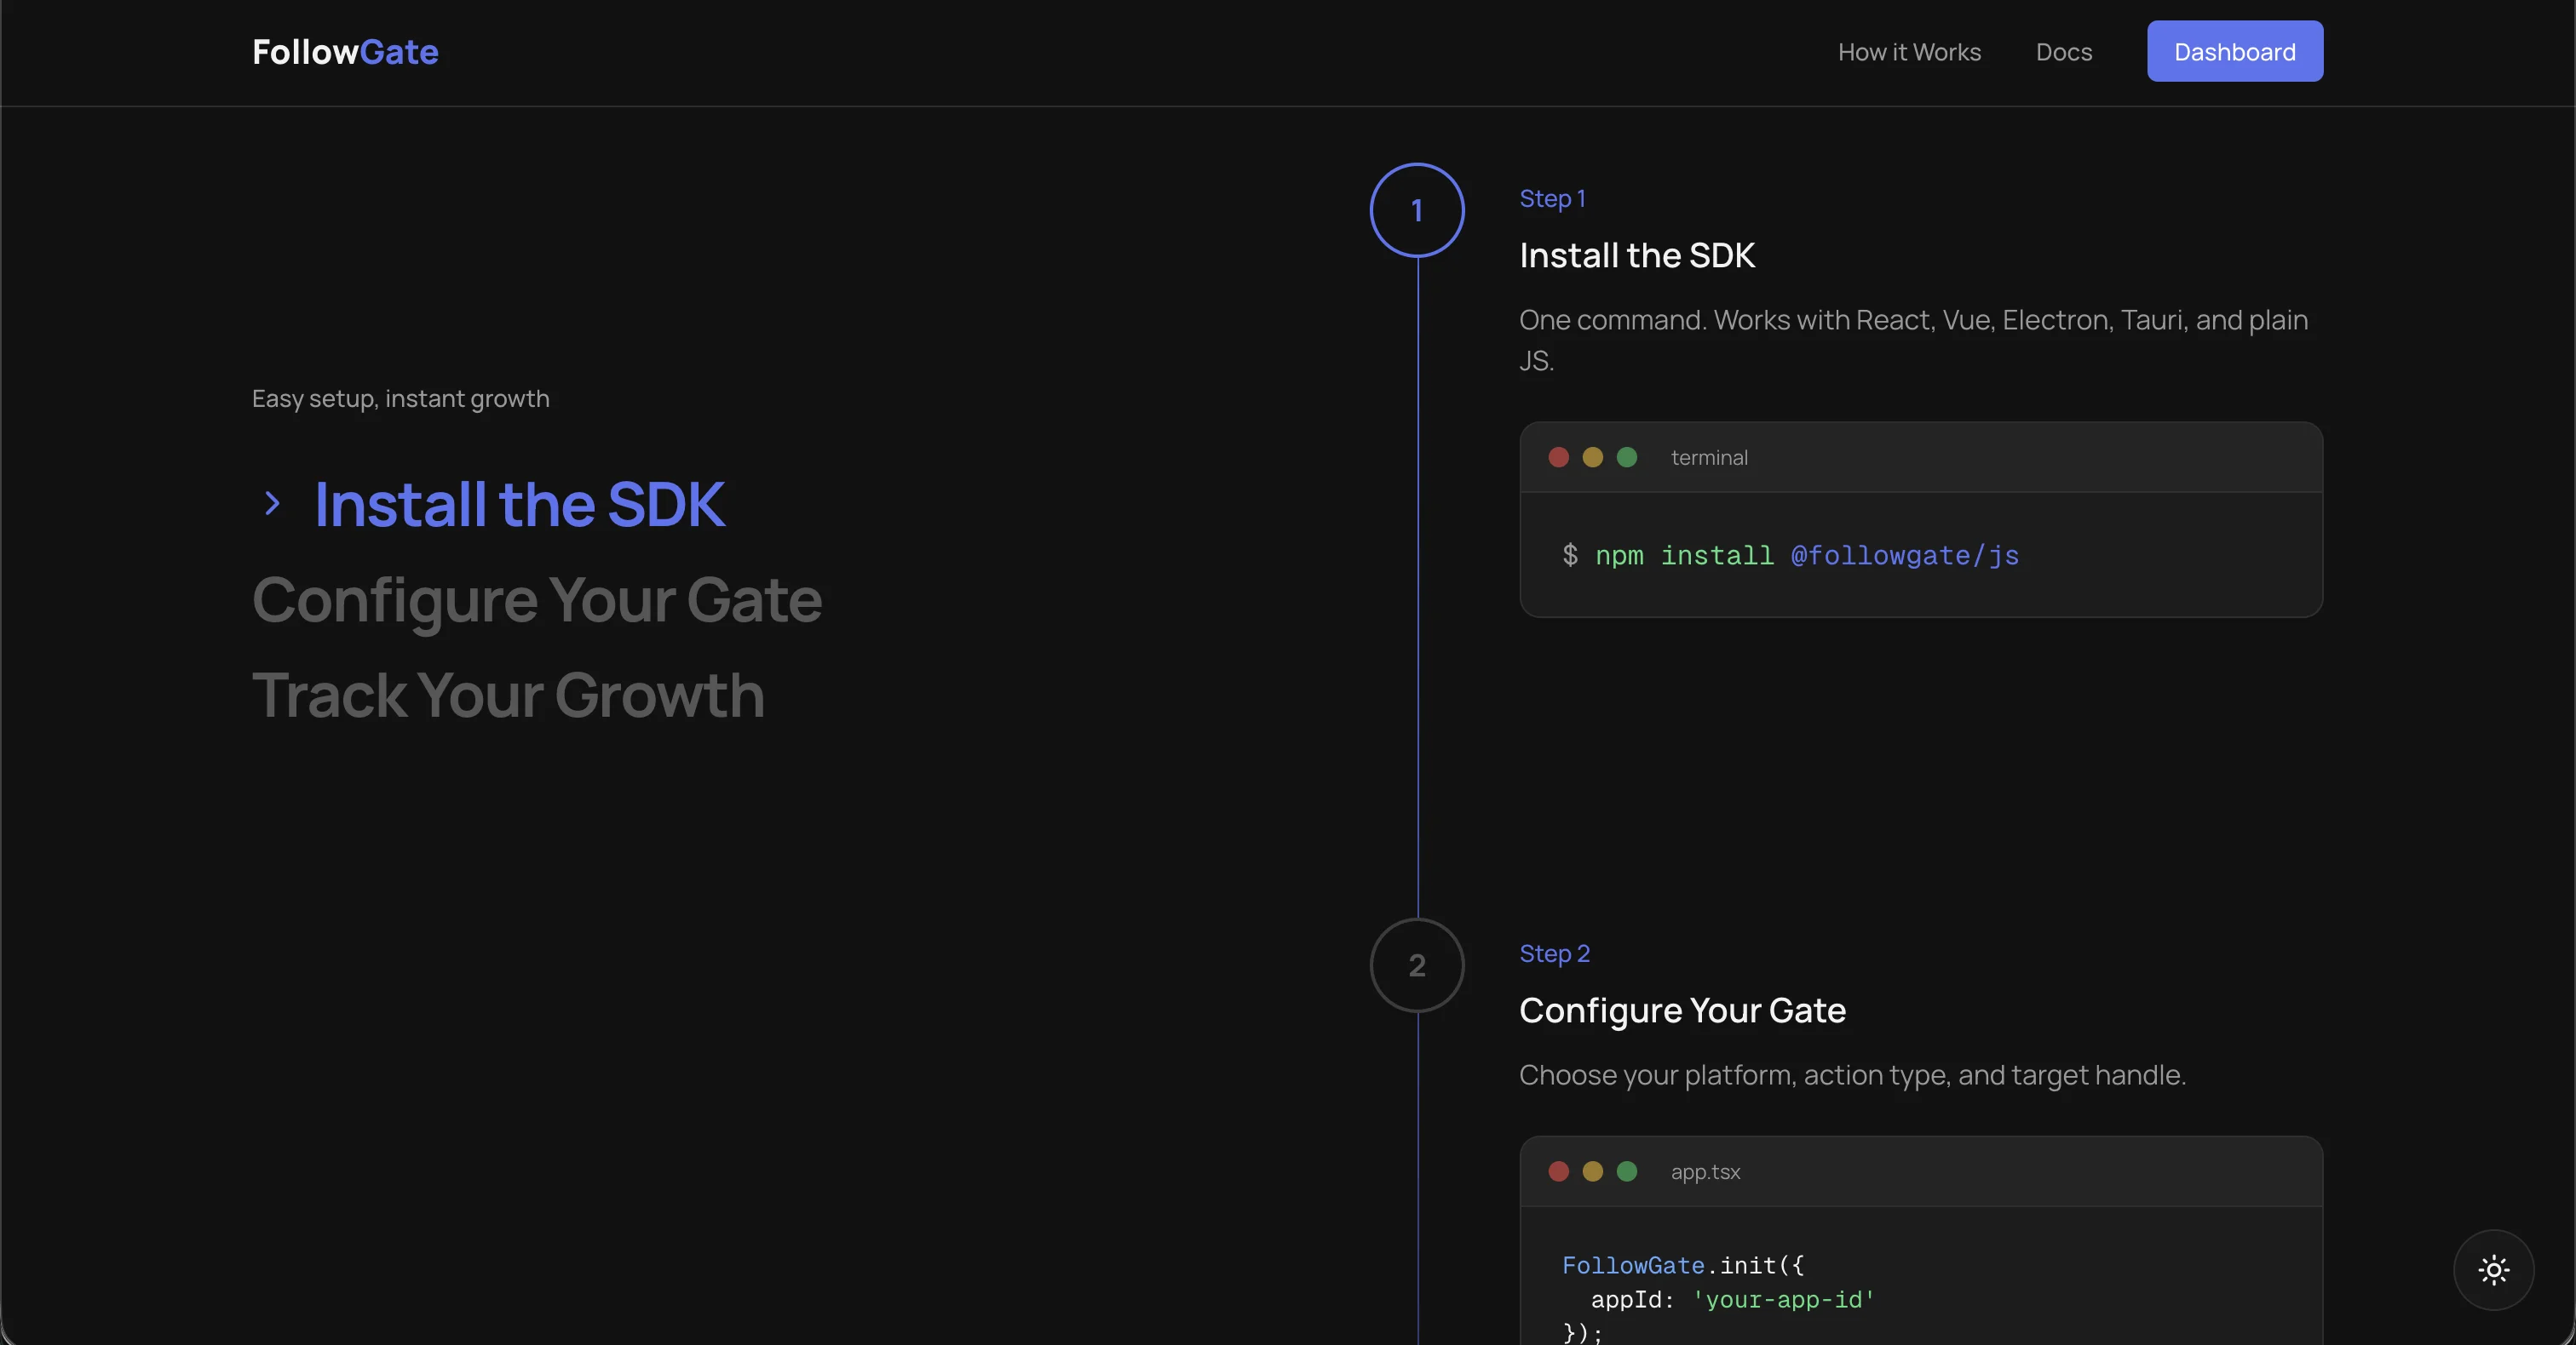The height and width of the screenshot is (1345, 2576).
Task: Go to How it Works page
Action: click(x=1908, y=52)
